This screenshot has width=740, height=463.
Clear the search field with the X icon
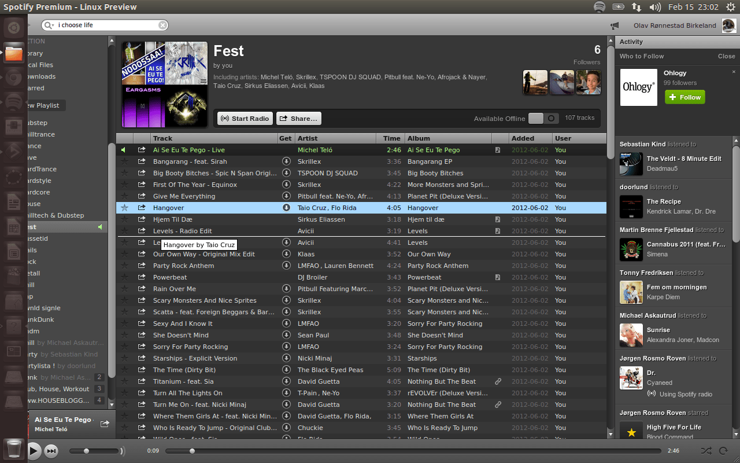click(x=162, y=25)
